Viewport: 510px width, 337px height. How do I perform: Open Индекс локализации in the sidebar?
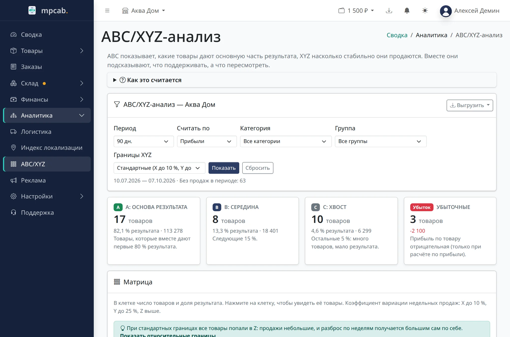(x=47, y=148)
